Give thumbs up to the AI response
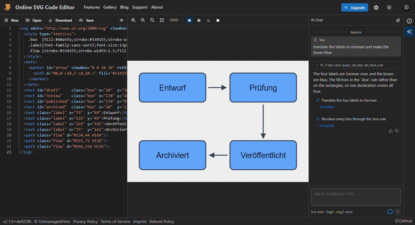Image resolution: width=415 pixels, height=225 pixels. (391, 131)
